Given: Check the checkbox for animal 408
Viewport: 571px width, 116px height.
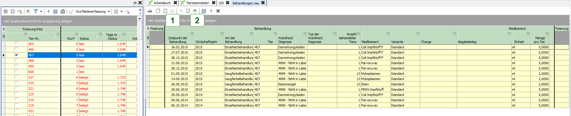Looking at the screenshot, I should [x=16, y=60].
